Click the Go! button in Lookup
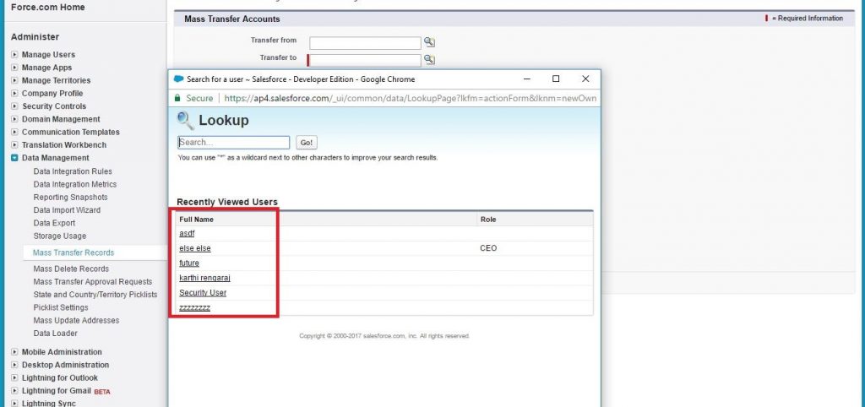 tap(307, 143)
